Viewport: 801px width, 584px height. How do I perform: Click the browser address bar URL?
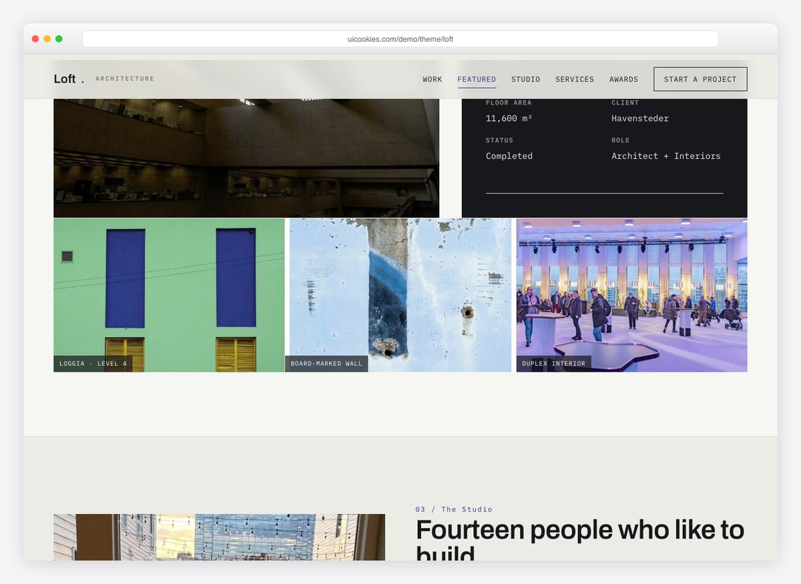pos(400,39)
